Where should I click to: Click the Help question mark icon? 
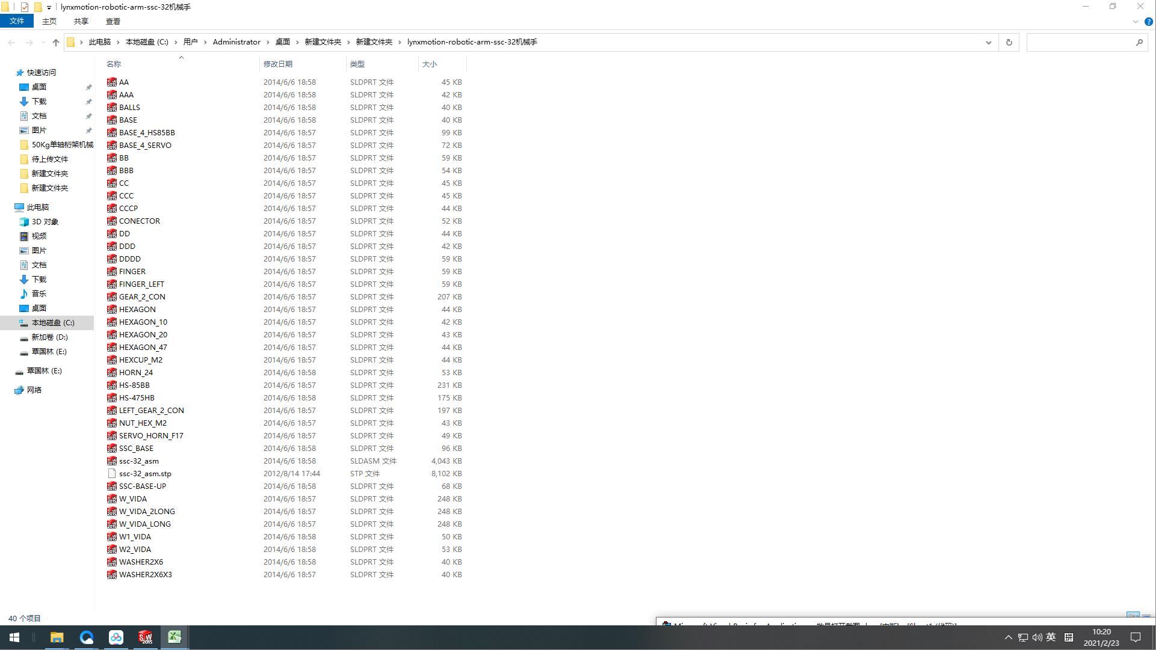click(x=1148, y=22)
